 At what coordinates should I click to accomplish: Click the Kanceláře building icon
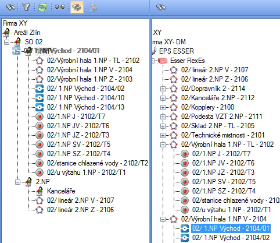(x=40, y=191)
